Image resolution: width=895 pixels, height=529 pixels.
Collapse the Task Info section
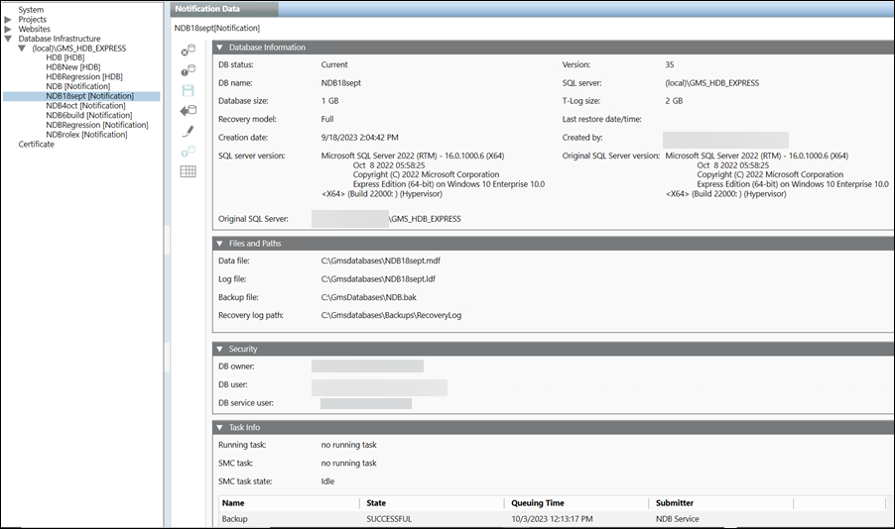[219, 428]
